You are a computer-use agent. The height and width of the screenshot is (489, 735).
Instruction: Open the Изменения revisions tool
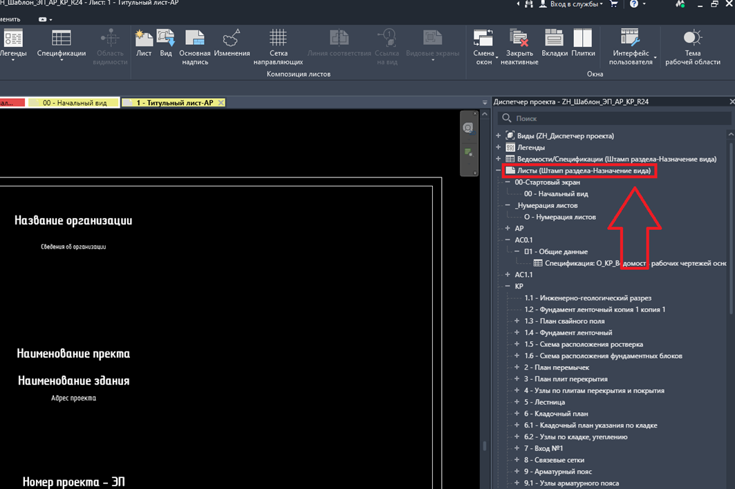pos(232,43)
